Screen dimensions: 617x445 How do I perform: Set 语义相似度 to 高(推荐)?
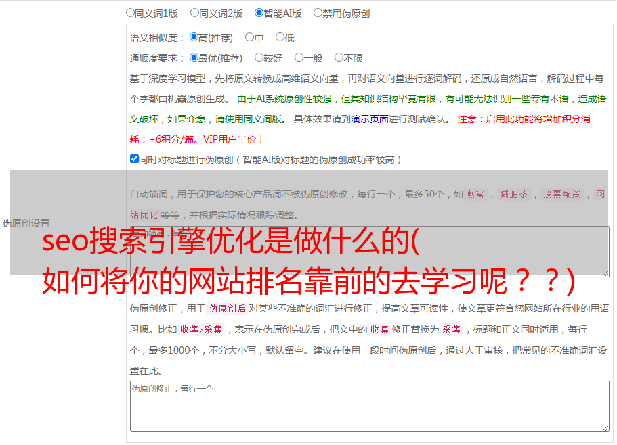(x=194, y=37)
